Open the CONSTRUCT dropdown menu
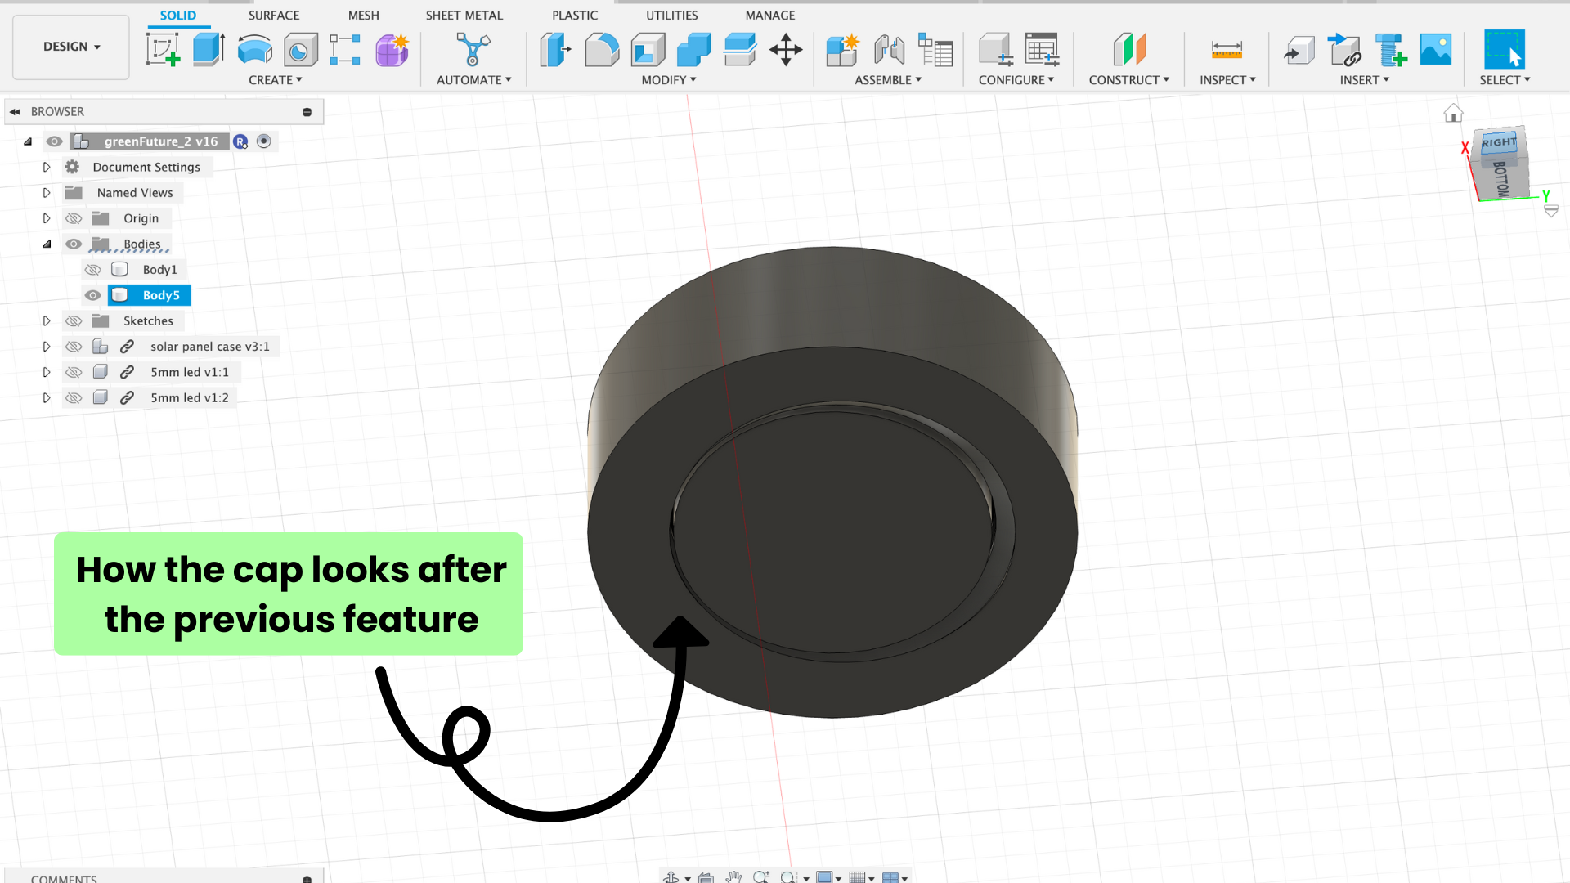 1129,80
